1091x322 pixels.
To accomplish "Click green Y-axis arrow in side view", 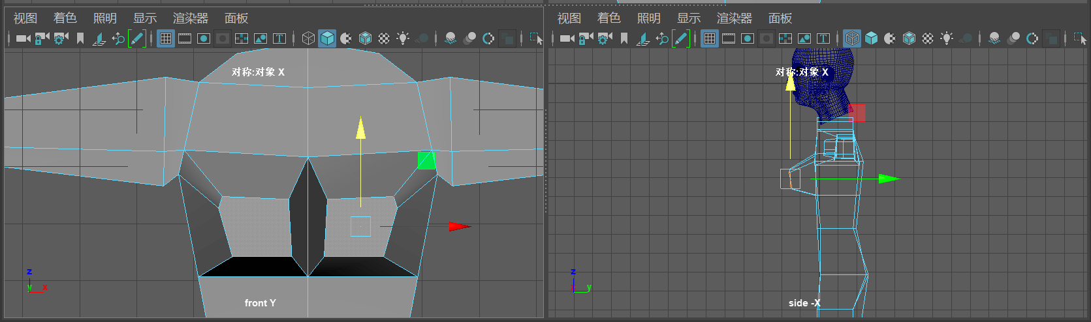I will [889, 179].
